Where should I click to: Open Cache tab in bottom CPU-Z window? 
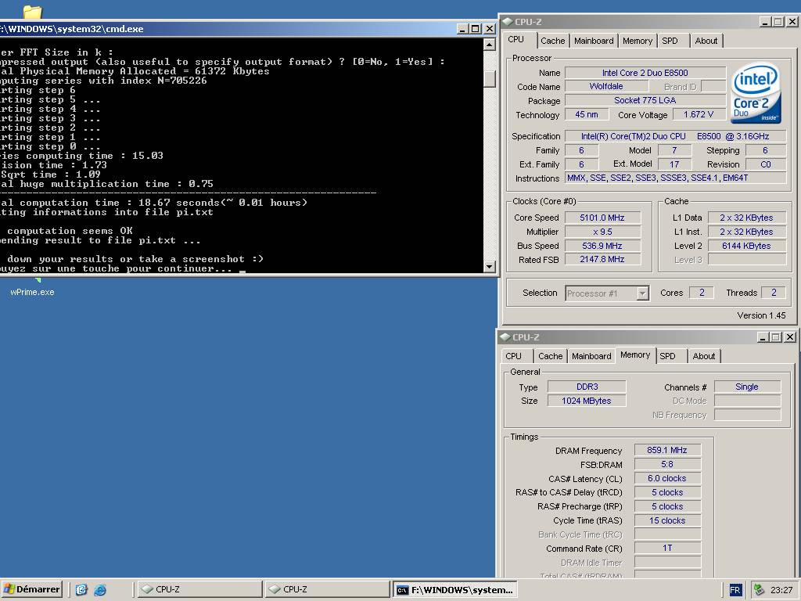(x=550, y=356)
